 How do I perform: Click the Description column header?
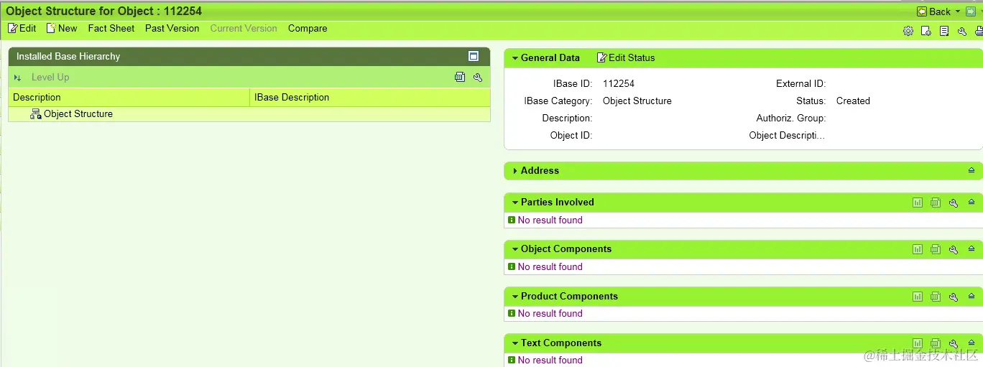pos(129,97)
